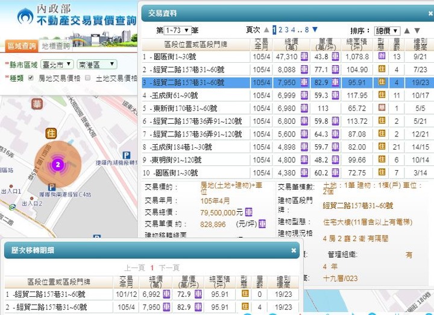Screen dimensions: 434x315
Task: Select row 1 園區街1~30號
Action: [x=288, y=57]
